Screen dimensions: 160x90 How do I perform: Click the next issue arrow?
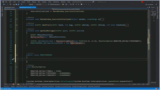(x=27, y=84)
